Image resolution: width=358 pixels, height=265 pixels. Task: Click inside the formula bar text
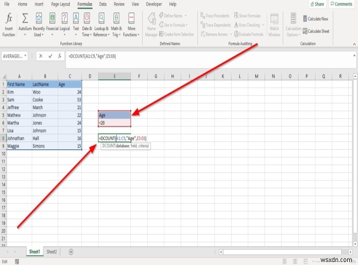[x=92, y=56]
